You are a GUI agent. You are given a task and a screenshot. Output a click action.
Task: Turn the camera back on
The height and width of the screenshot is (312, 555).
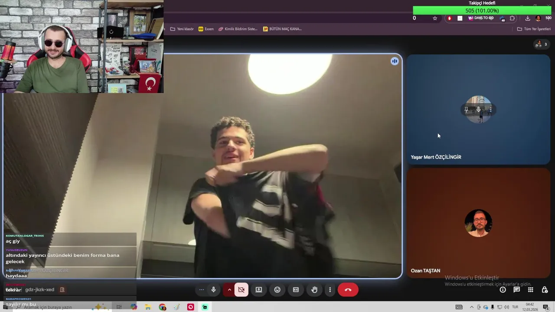tap(242, 289)
